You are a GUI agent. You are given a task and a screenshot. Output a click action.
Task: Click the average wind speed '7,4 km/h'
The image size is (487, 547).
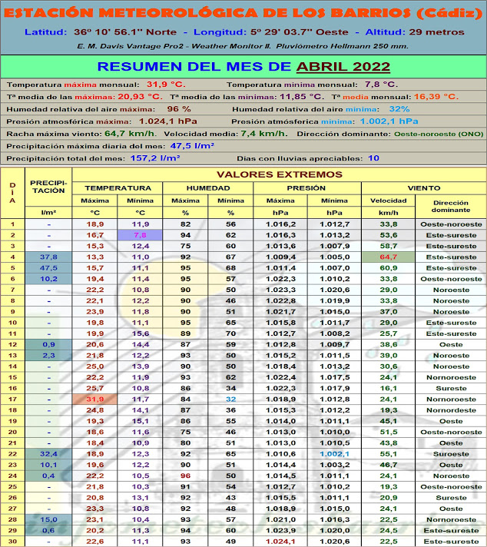tap(264, 134)
